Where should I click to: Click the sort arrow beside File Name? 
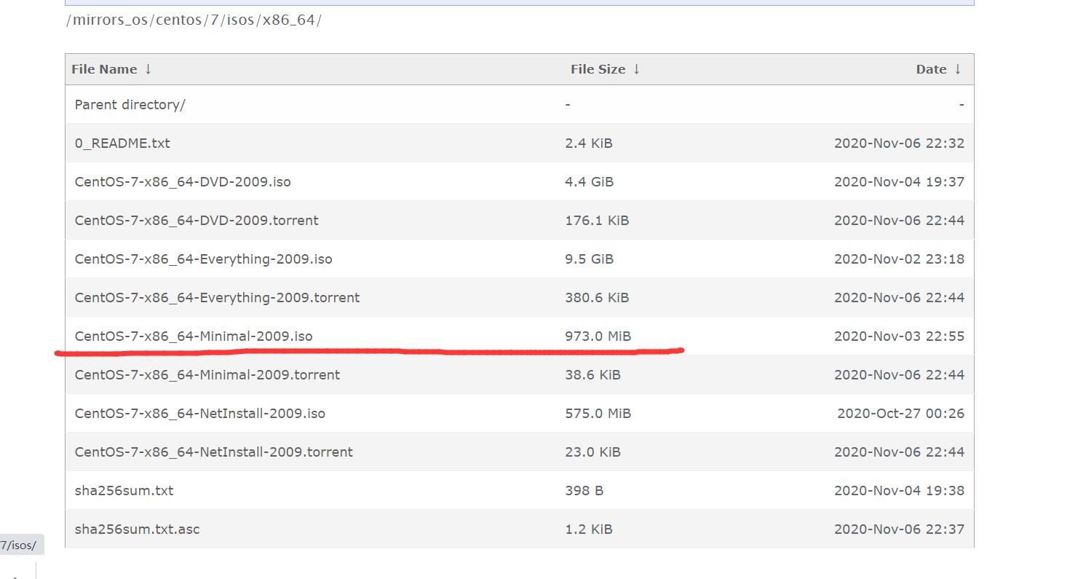[148, 69]
